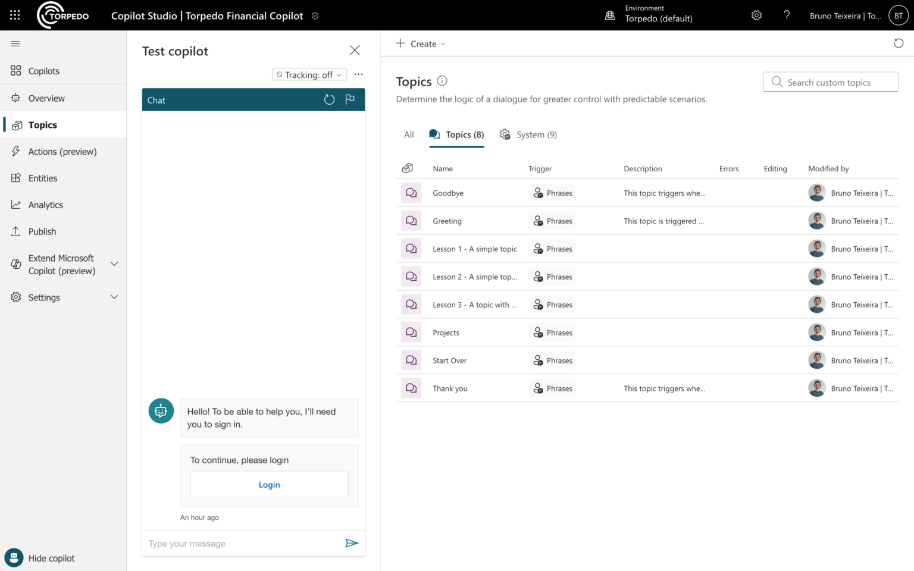Toggle Tracking off in test panel
Image resolution: width=914 pixels, height=571 pixels.
(x=309, y=74)
